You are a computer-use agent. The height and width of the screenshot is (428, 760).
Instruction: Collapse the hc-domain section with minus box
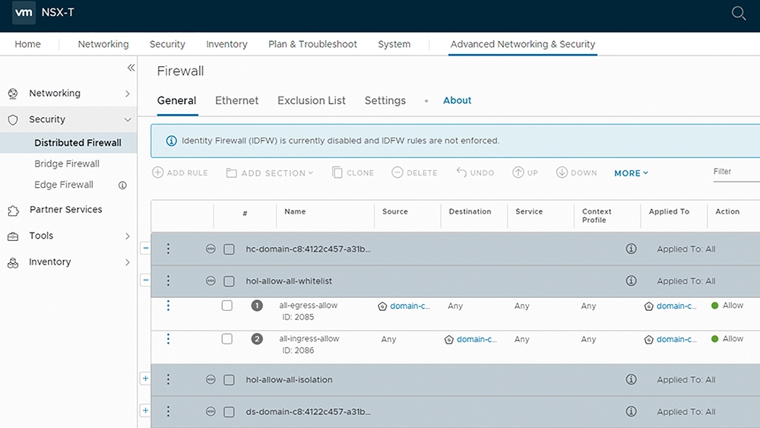[x=145, y=248]
